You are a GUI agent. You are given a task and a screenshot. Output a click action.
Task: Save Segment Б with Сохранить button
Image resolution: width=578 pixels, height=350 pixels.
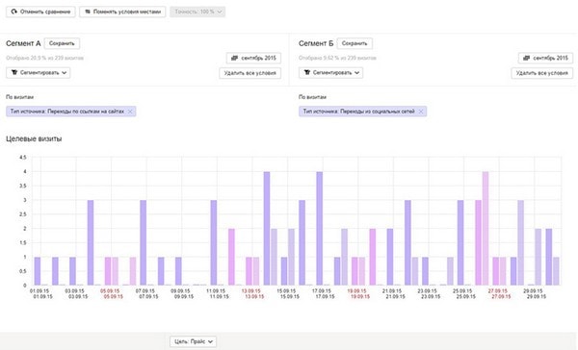[355, 43]
